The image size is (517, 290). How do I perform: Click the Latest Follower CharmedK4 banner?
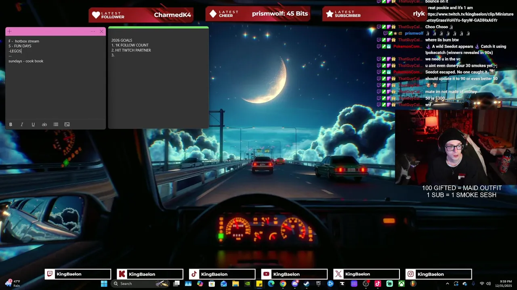pos(141,15)
